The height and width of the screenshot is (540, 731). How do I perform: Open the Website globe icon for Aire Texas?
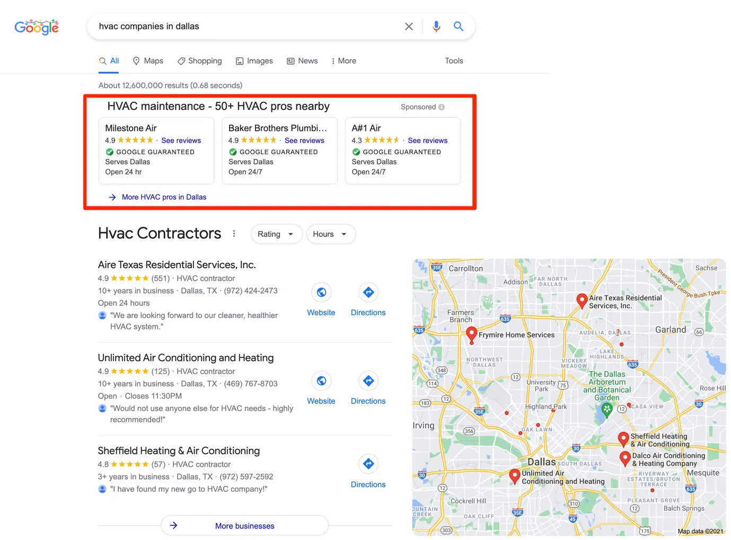321,293
